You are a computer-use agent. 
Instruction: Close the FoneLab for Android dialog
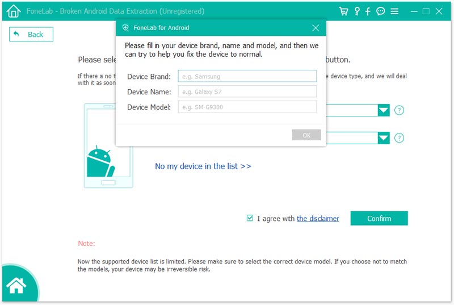point(316,28)
